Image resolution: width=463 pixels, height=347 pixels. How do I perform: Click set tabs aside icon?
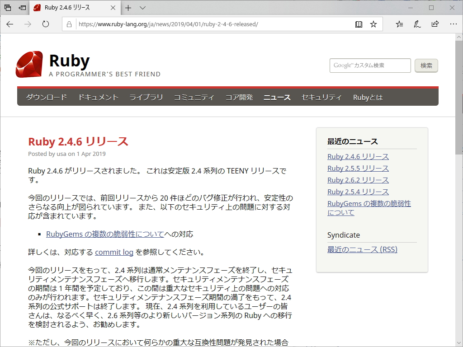coord(22,8)
